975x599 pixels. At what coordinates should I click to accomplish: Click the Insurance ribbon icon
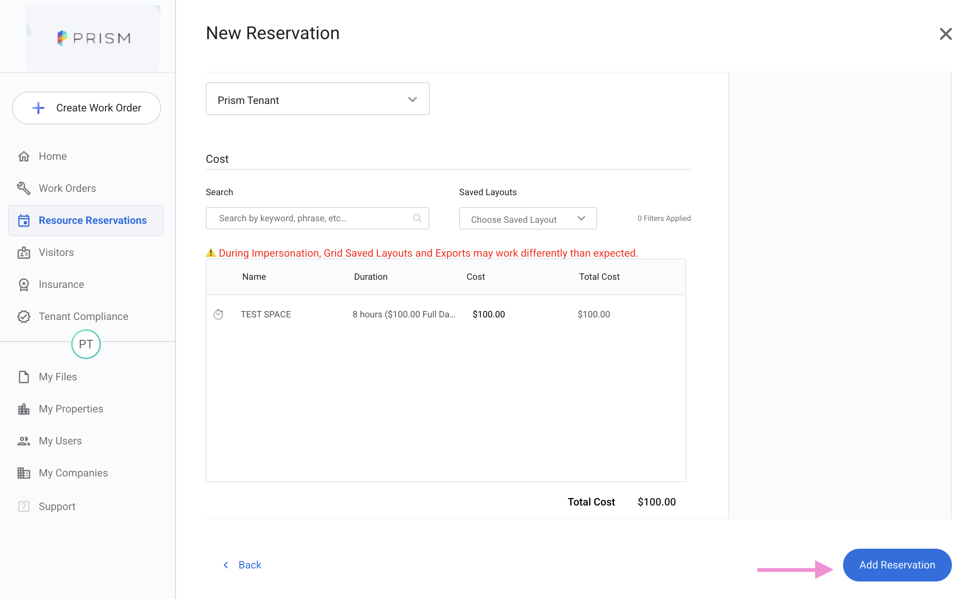(x=24, y=285)
